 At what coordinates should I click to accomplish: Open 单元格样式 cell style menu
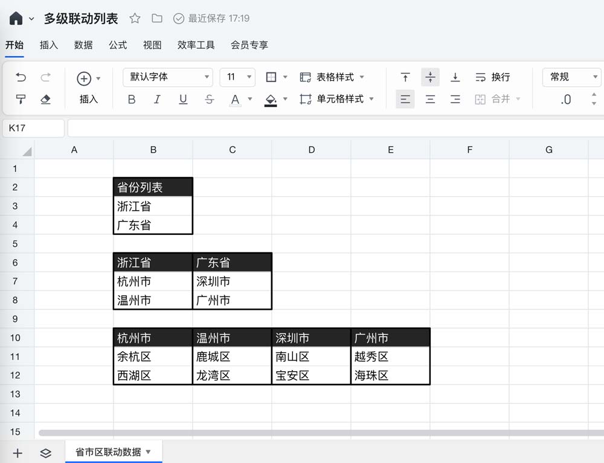tap(336, 99)
